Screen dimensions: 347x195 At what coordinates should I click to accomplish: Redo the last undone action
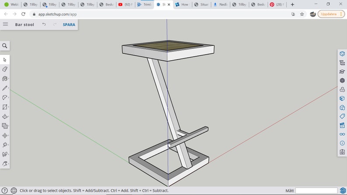pyautogui.click(x=55, y=24)
